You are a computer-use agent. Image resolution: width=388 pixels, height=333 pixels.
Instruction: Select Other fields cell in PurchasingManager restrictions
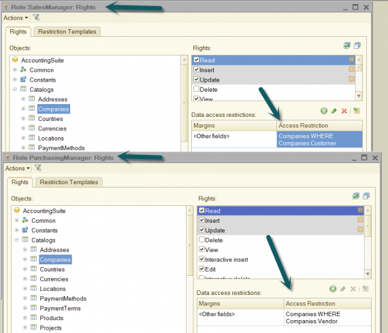240,317
